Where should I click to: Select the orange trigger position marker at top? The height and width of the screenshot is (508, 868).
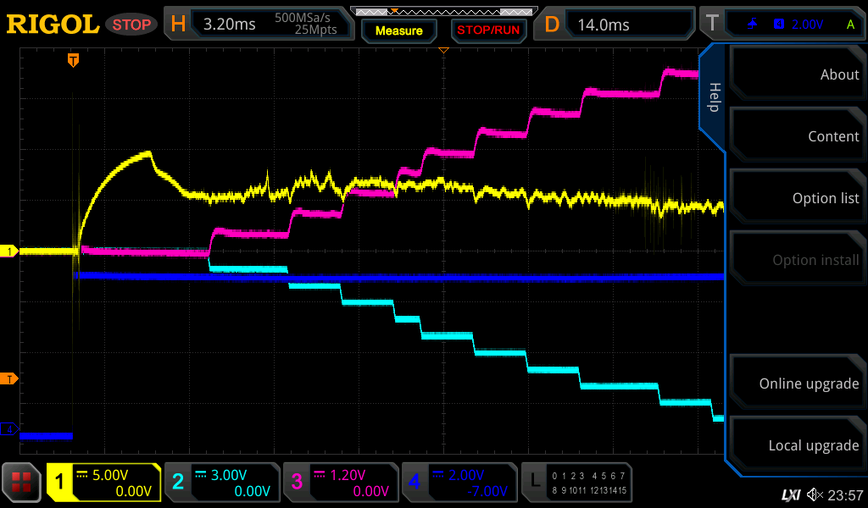coord(74,60)
